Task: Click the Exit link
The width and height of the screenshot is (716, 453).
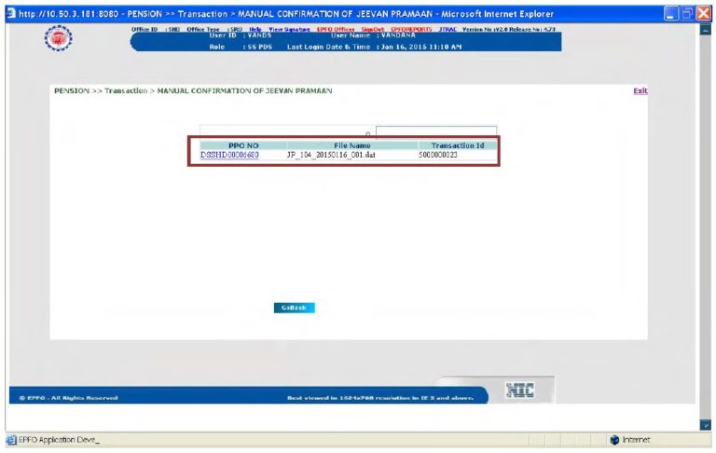Action: [640, 90]
